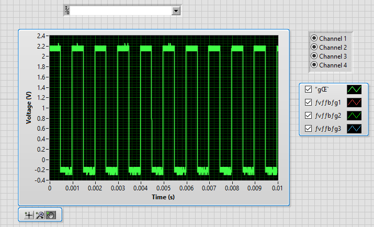The image size is (374, 227).
Task: Click the 1 tick label on voltage axis
Action: [43, 108]
